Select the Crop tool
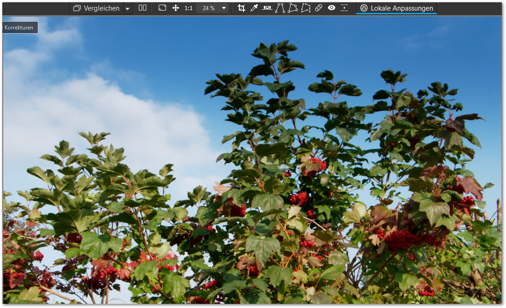Screen dimensions: 506x308 pos(241,8)
